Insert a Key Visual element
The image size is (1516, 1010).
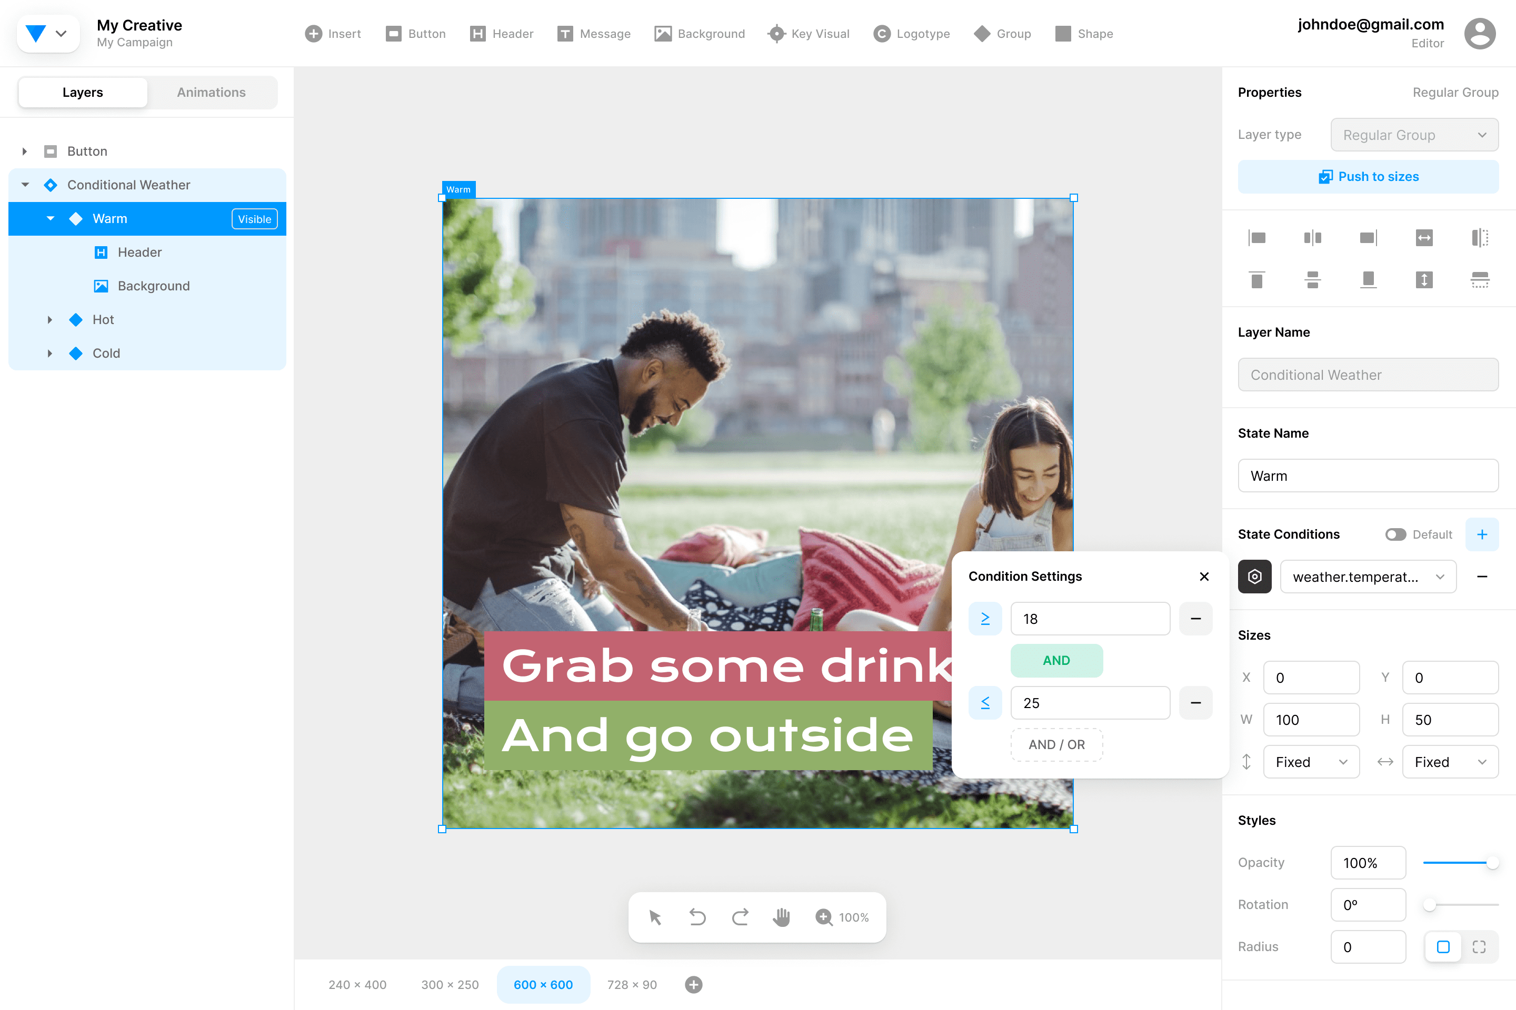pos(809,34)
